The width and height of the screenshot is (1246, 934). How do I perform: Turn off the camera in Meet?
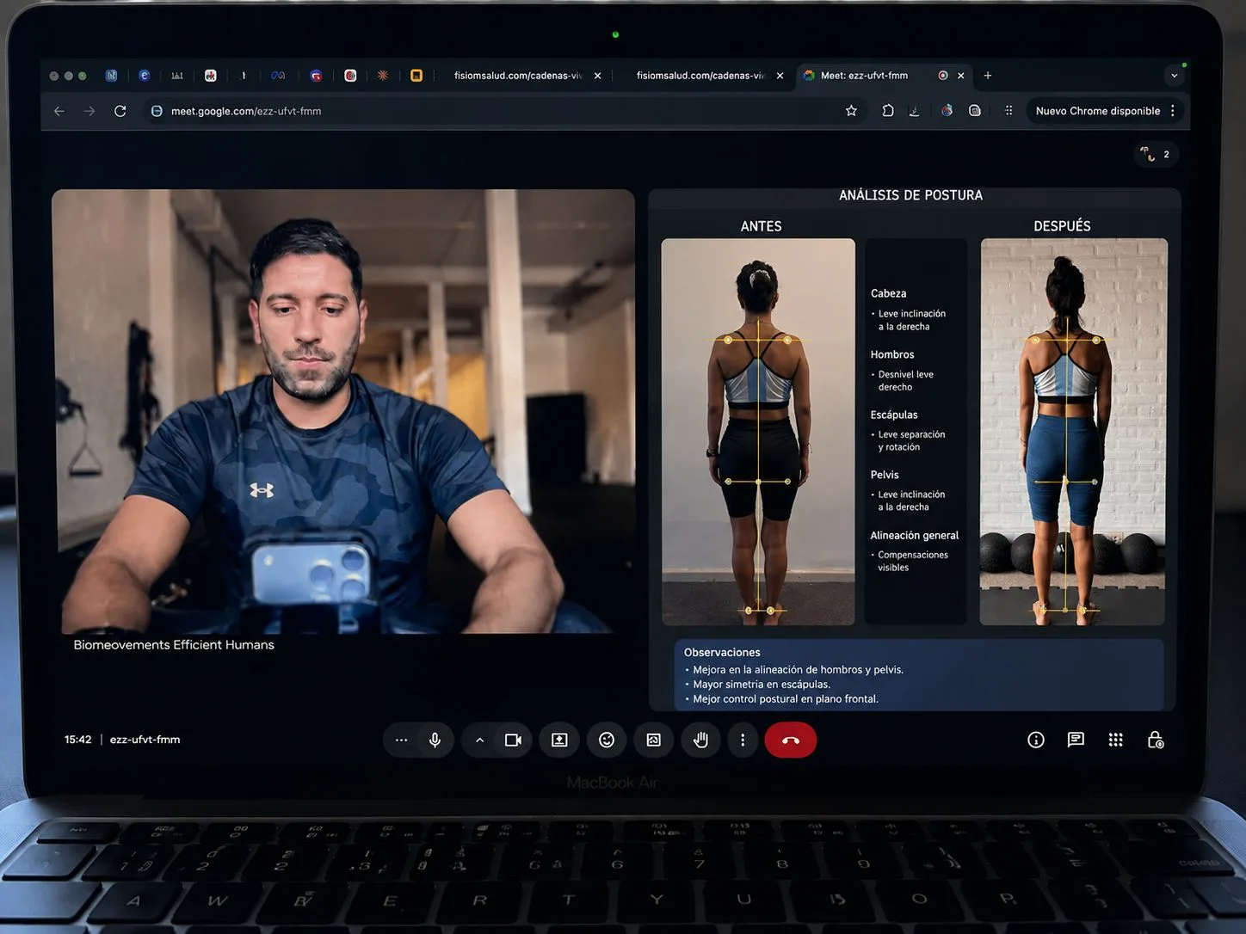pos(514,740)
